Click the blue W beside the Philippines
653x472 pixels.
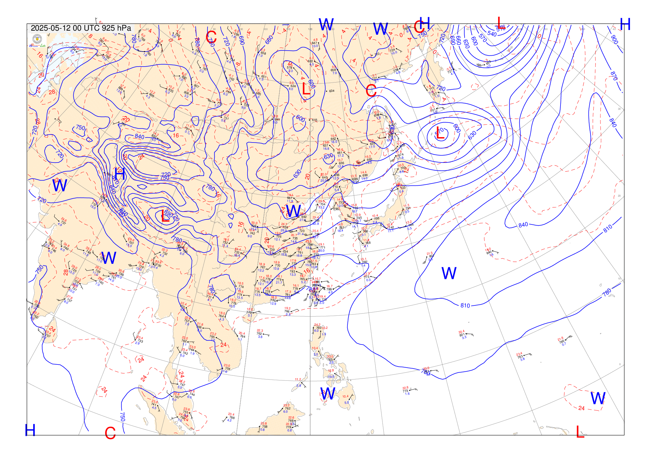tap(328, 394)
